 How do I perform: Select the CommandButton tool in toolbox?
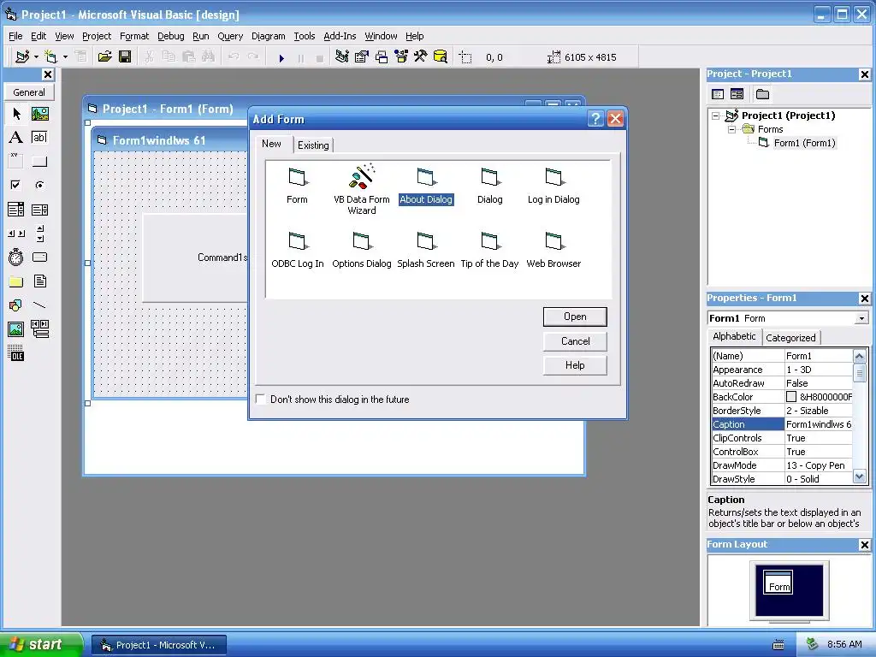tap(39, 162)
